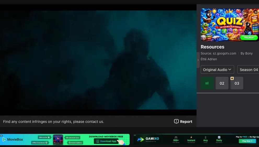The image size is (259, 147).
Task: Close the Quiz advertisement
Action: pyautogui.click(x=255, y=12)
